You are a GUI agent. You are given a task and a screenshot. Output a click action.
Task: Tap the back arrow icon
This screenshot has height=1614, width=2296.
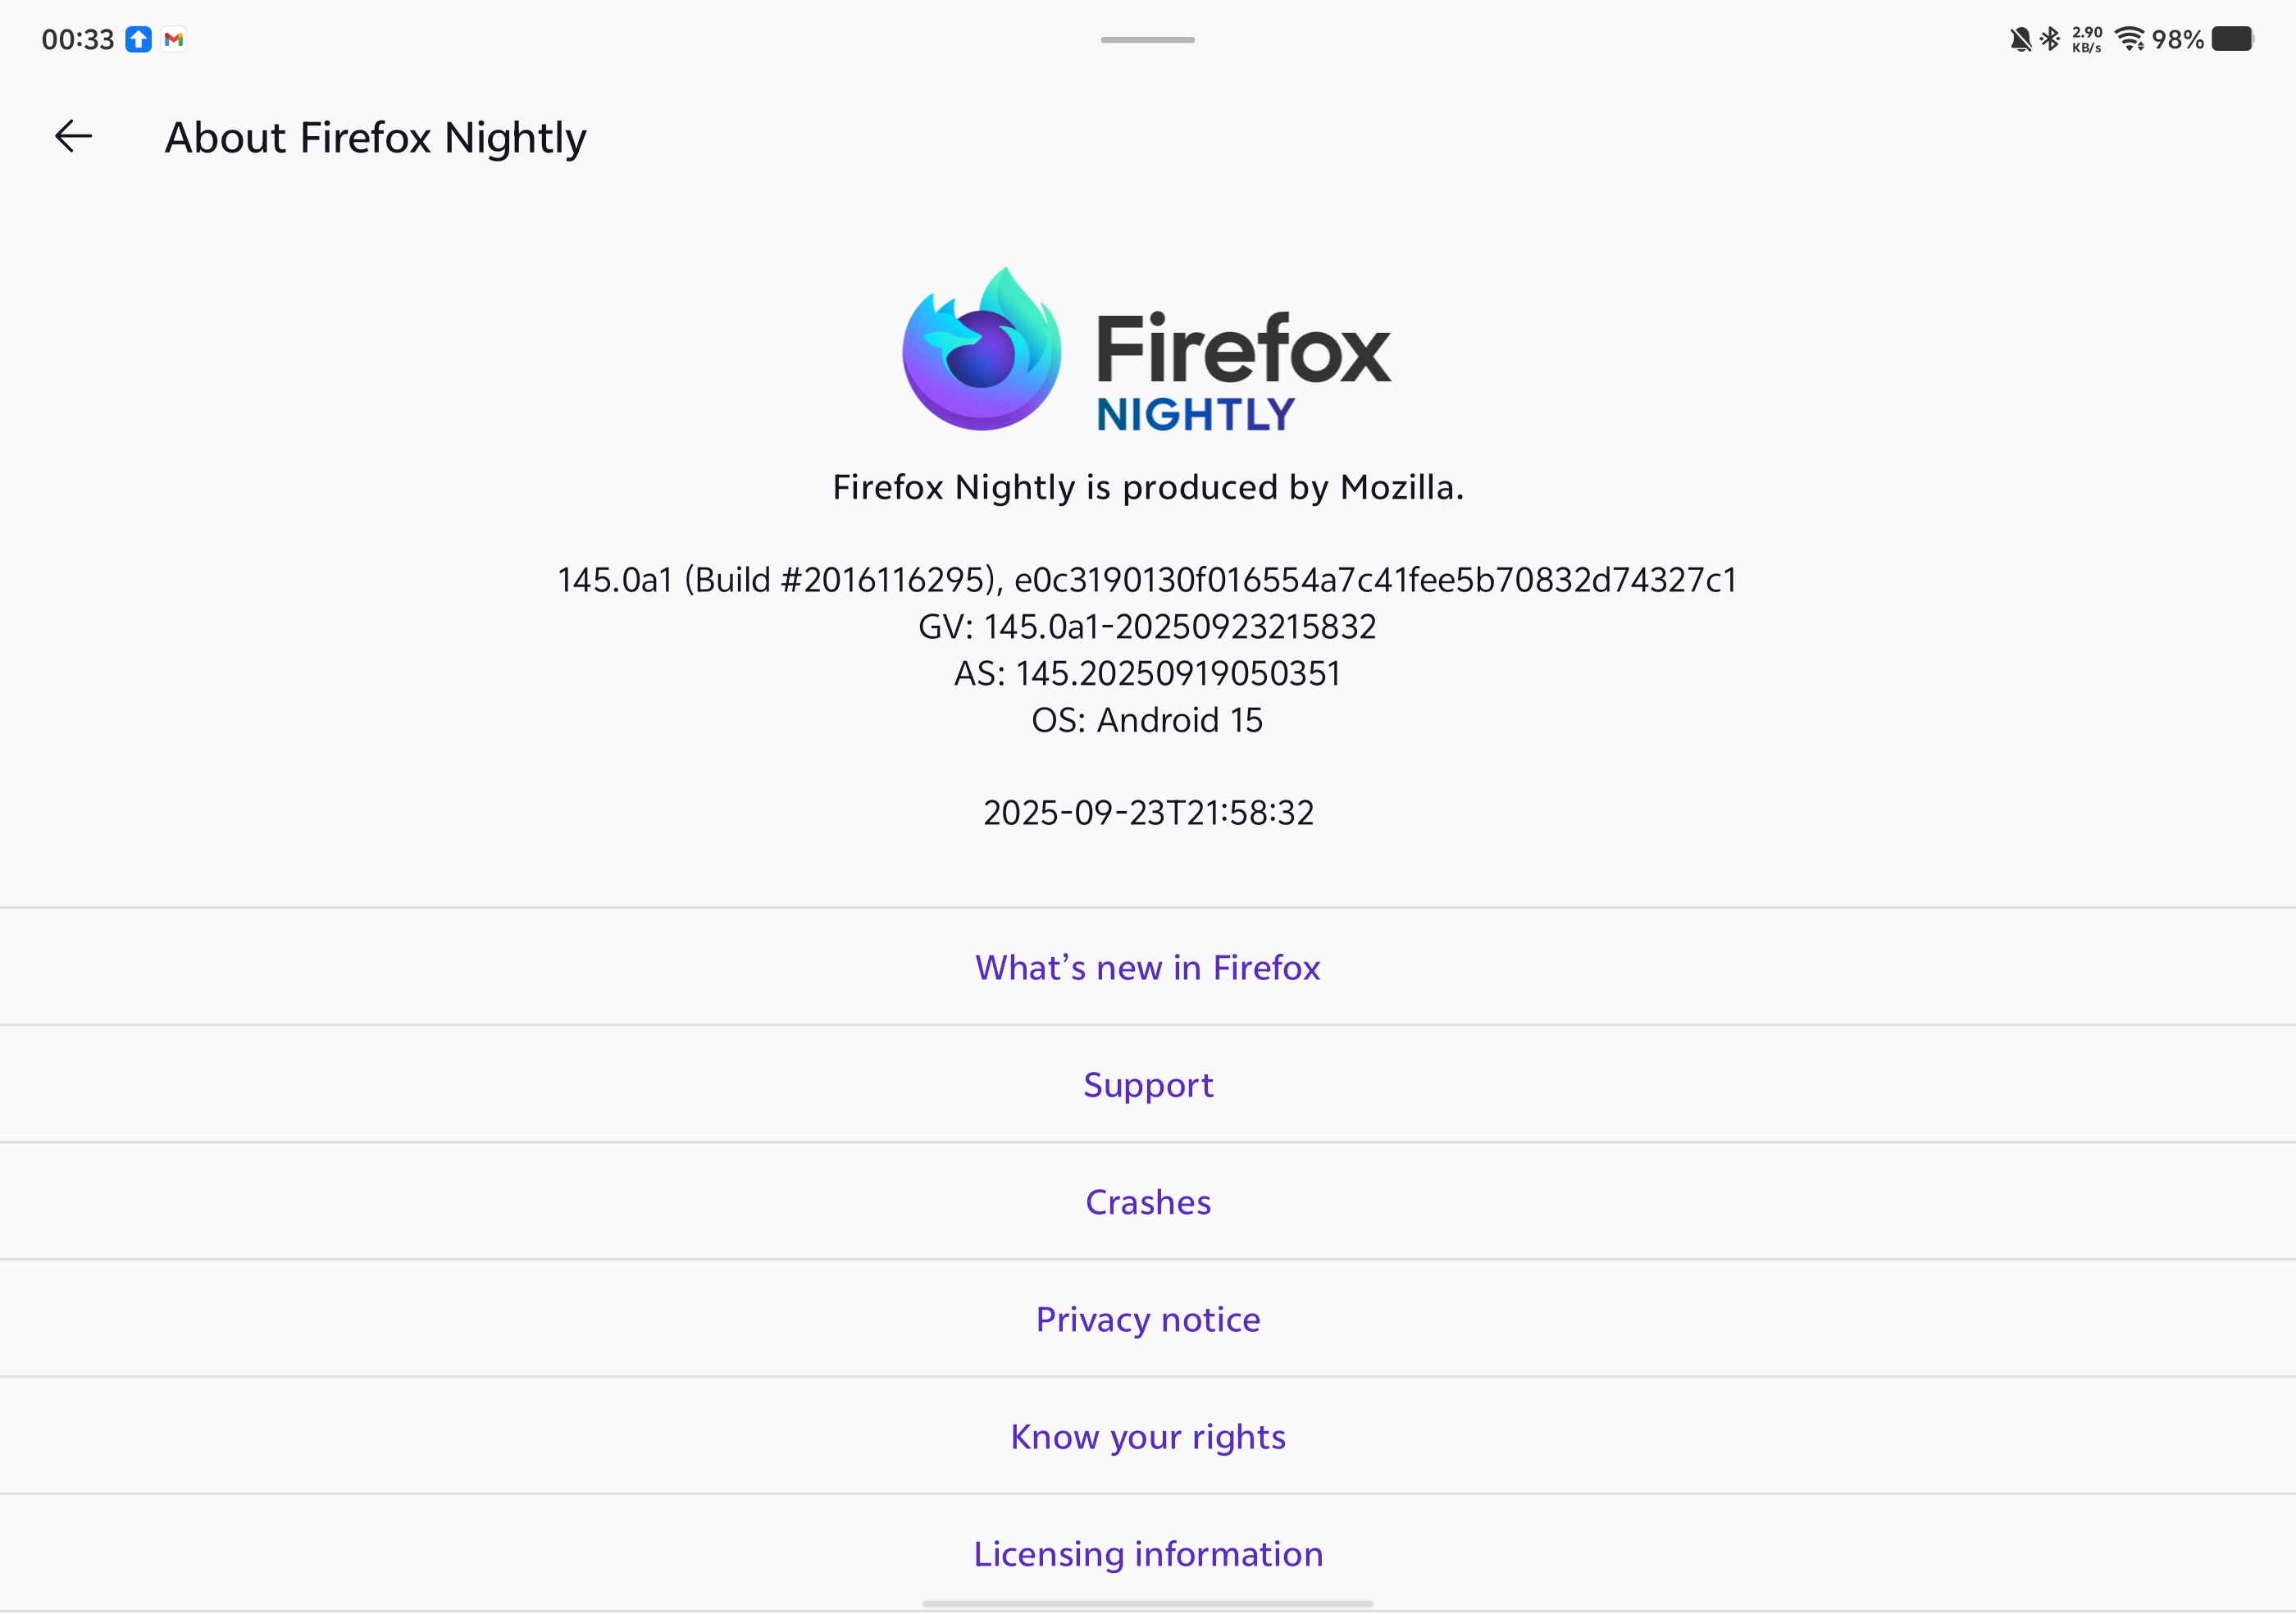click(x=73, y=137)
